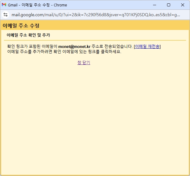Viewport: 190px width, 176px height.
Task: Click empty title bar space beside Chrome label
Action: [107, 5]
